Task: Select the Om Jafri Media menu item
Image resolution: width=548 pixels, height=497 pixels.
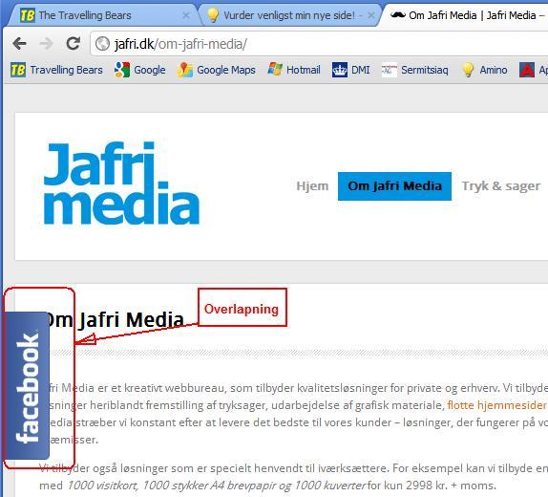Action: pos(394,186)
